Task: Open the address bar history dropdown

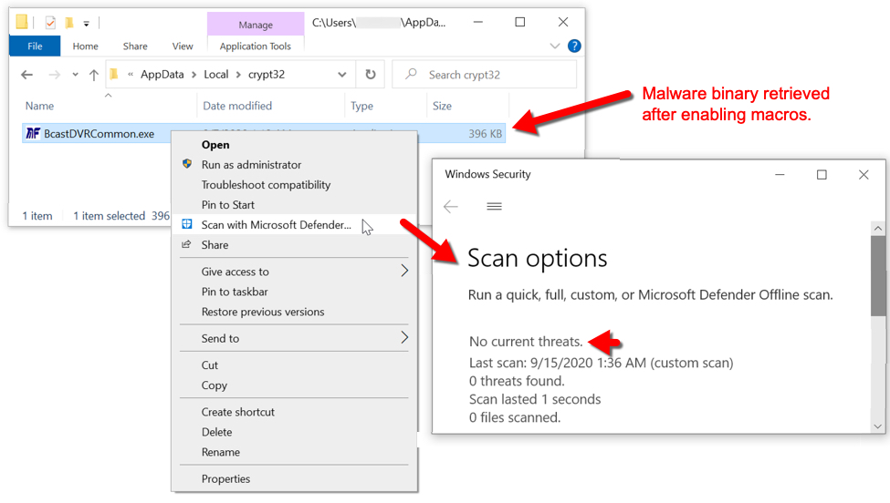Action: [x=342, y=75]
